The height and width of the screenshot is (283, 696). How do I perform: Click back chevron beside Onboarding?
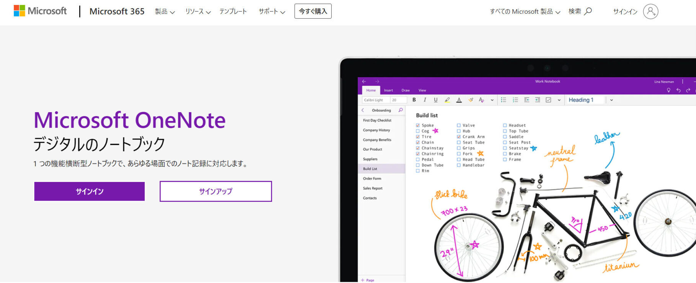[363, 110]
